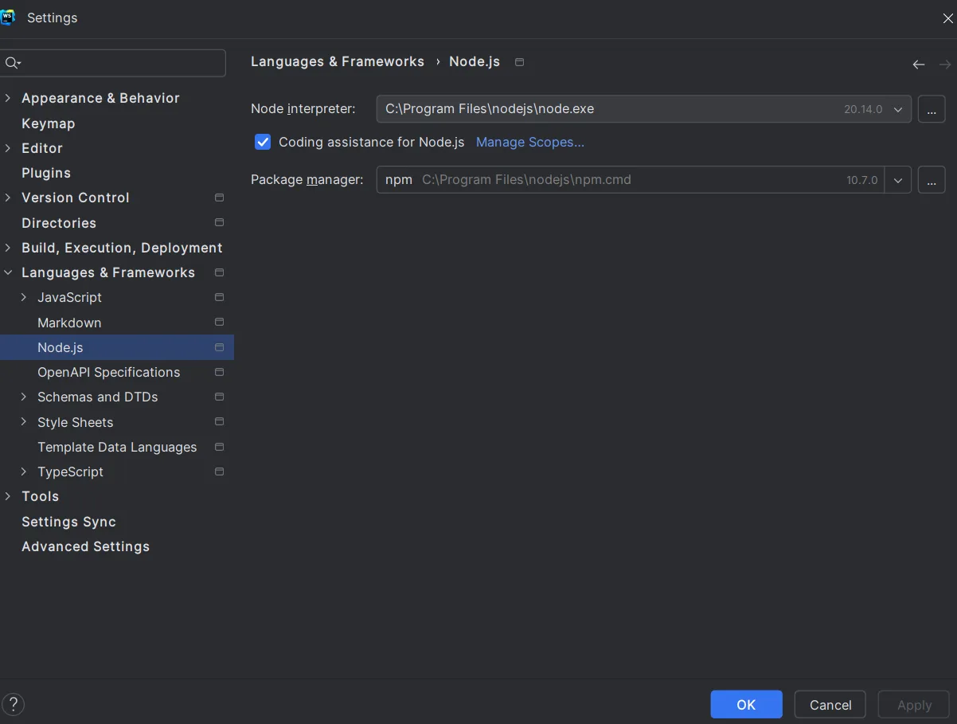Screen dimensions: 957x724
Task: Click project-level icon next to Schemas and DTDs
Action: [x=220, y=397]
